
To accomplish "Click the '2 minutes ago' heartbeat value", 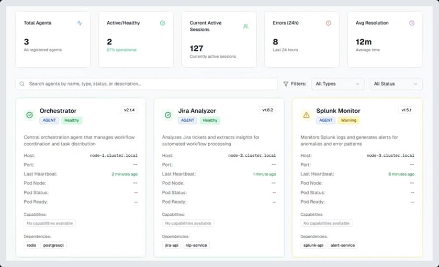I will point(125,174).
